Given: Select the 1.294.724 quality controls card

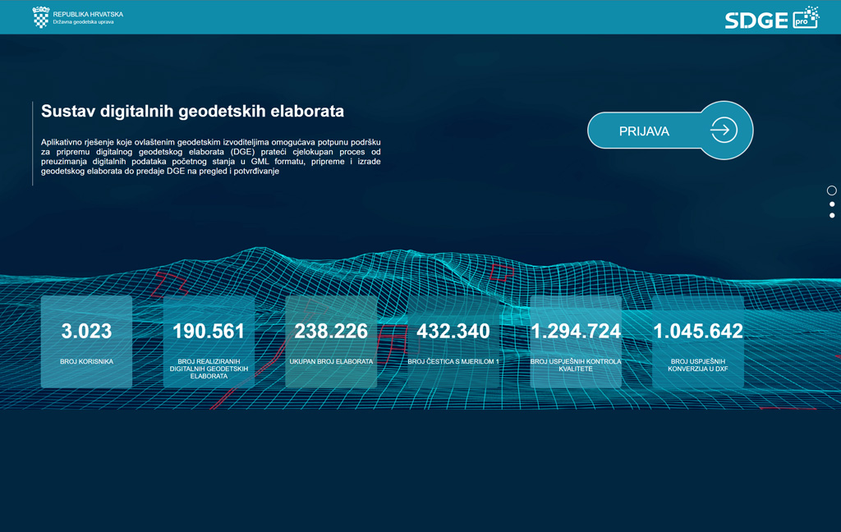Looking at the screenshot, I should coord(576,342).
